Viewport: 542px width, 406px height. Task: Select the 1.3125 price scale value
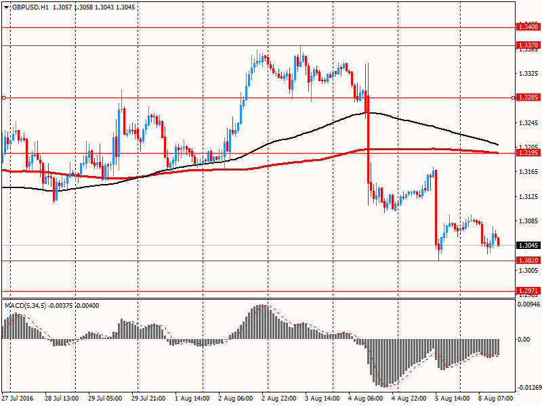pyautogui.click(x=528, y=196)
